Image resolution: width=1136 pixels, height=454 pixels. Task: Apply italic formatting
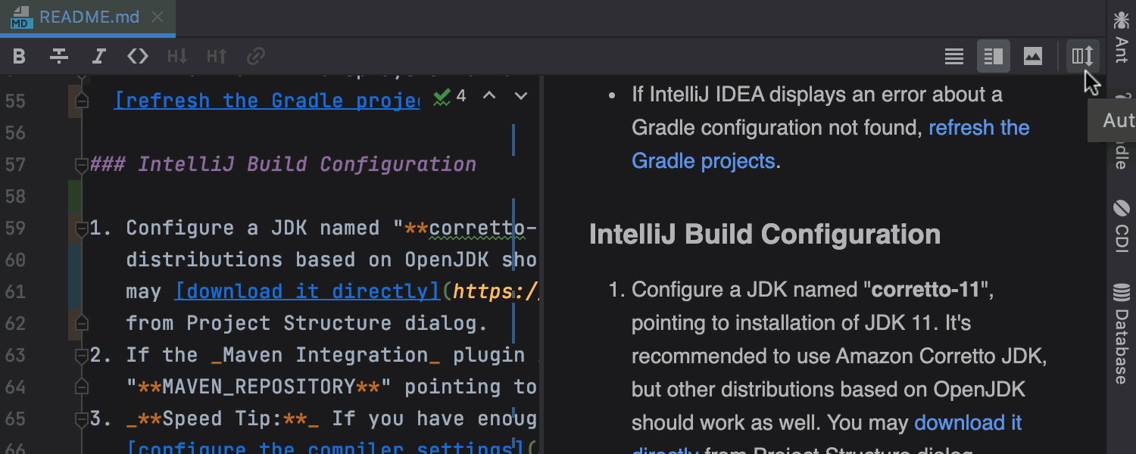tap(98, 56)
